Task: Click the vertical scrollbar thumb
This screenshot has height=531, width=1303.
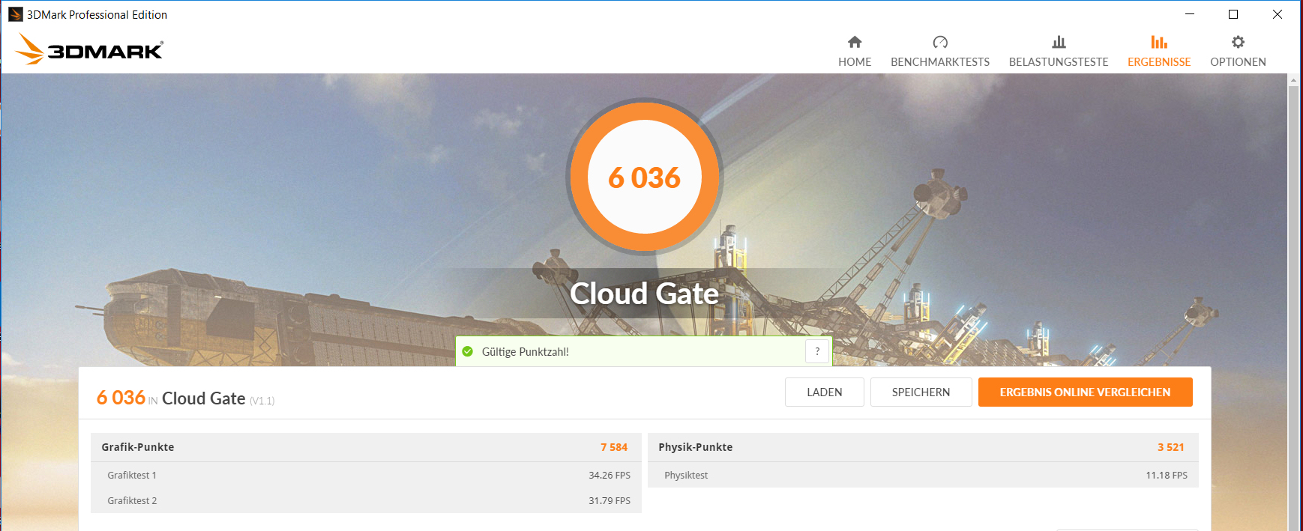Action: click(x=1293, y=307)
